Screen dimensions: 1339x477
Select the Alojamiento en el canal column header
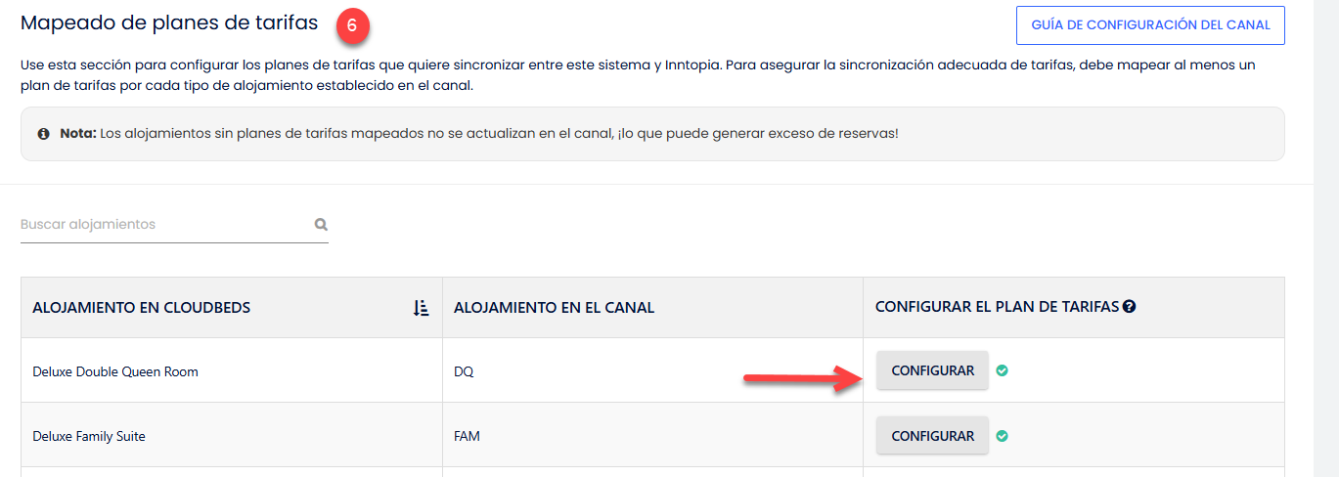pos(554,308)
